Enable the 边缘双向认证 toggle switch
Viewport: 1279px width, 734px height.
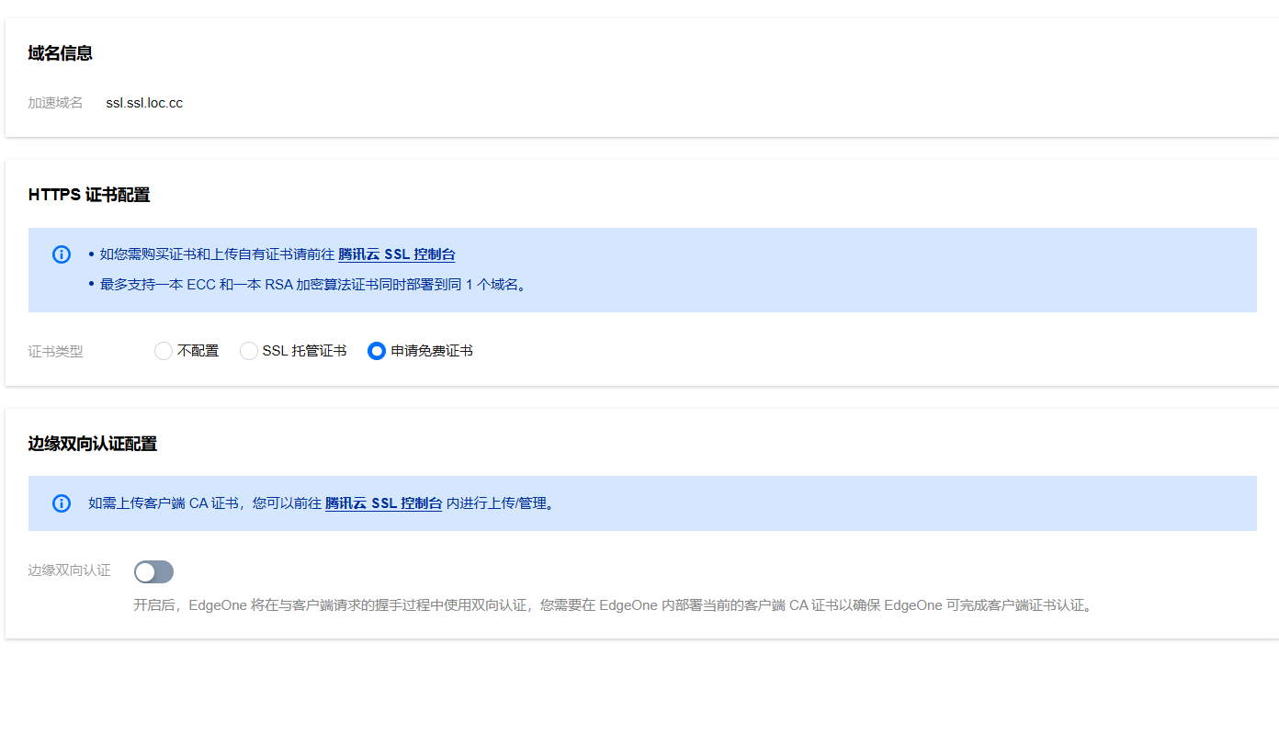pos(153,572)
